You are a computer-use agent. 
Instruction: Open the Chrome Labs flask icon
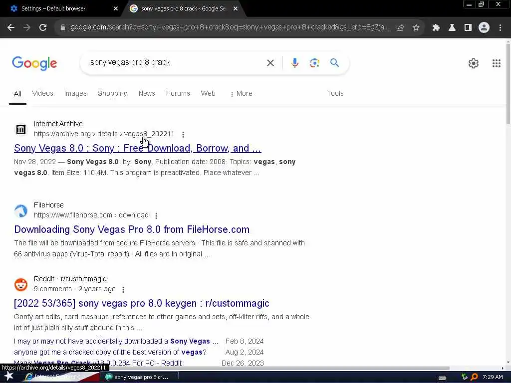[452, 28]
